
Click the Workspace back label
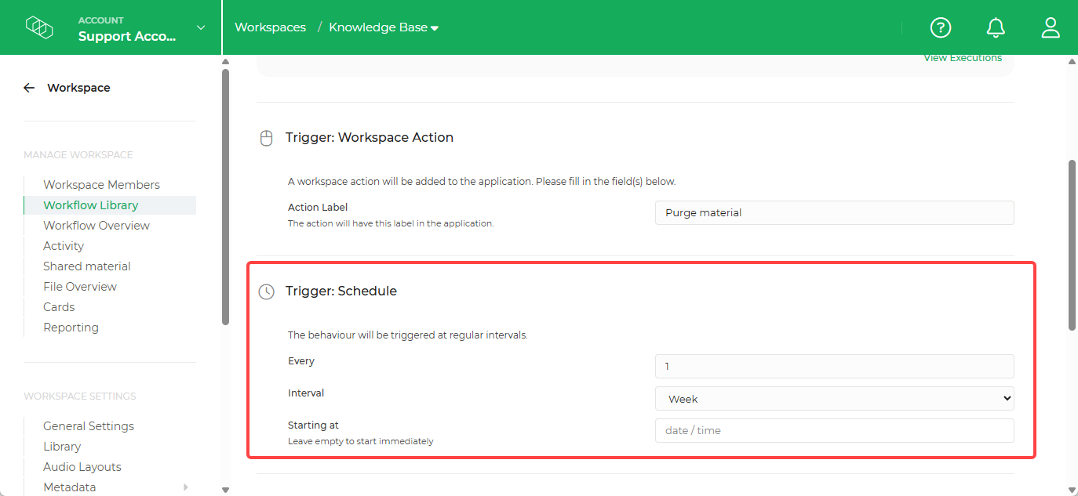pyautogui.click(x=78, y=88)
